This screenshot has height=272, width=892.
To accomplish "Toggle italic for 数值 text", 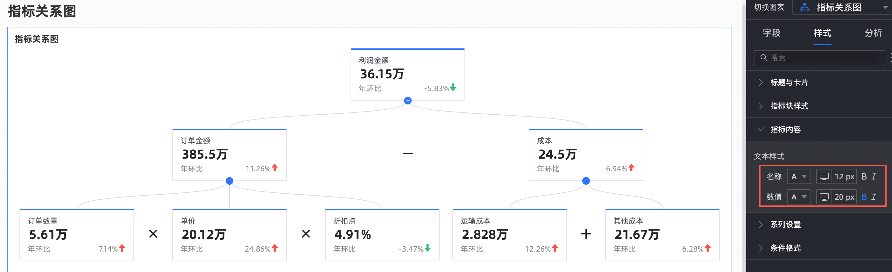I will coord(874,197).
